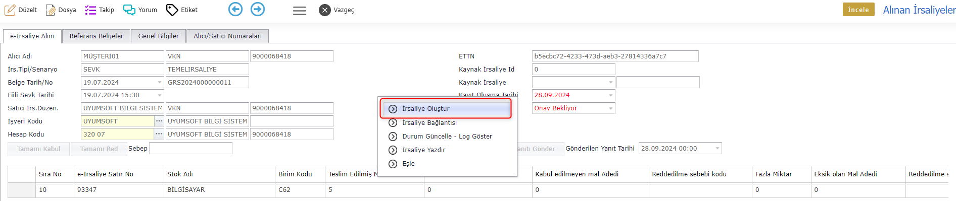Click the Takip checklist icon

pyautogui.click(x=90, y=10)
